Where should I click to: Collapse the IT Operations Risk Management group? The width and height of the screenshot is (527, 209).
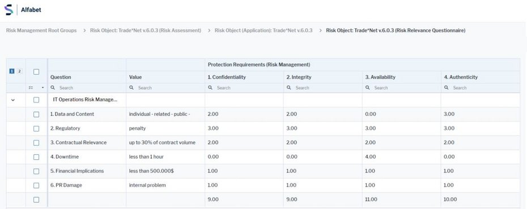pyautogui.click(x=13, y=100)
